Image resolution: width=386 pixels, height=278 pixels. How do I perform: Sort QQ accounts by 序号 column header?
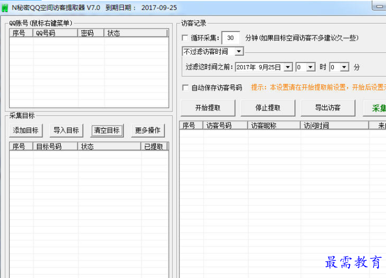tap(21, 33)
